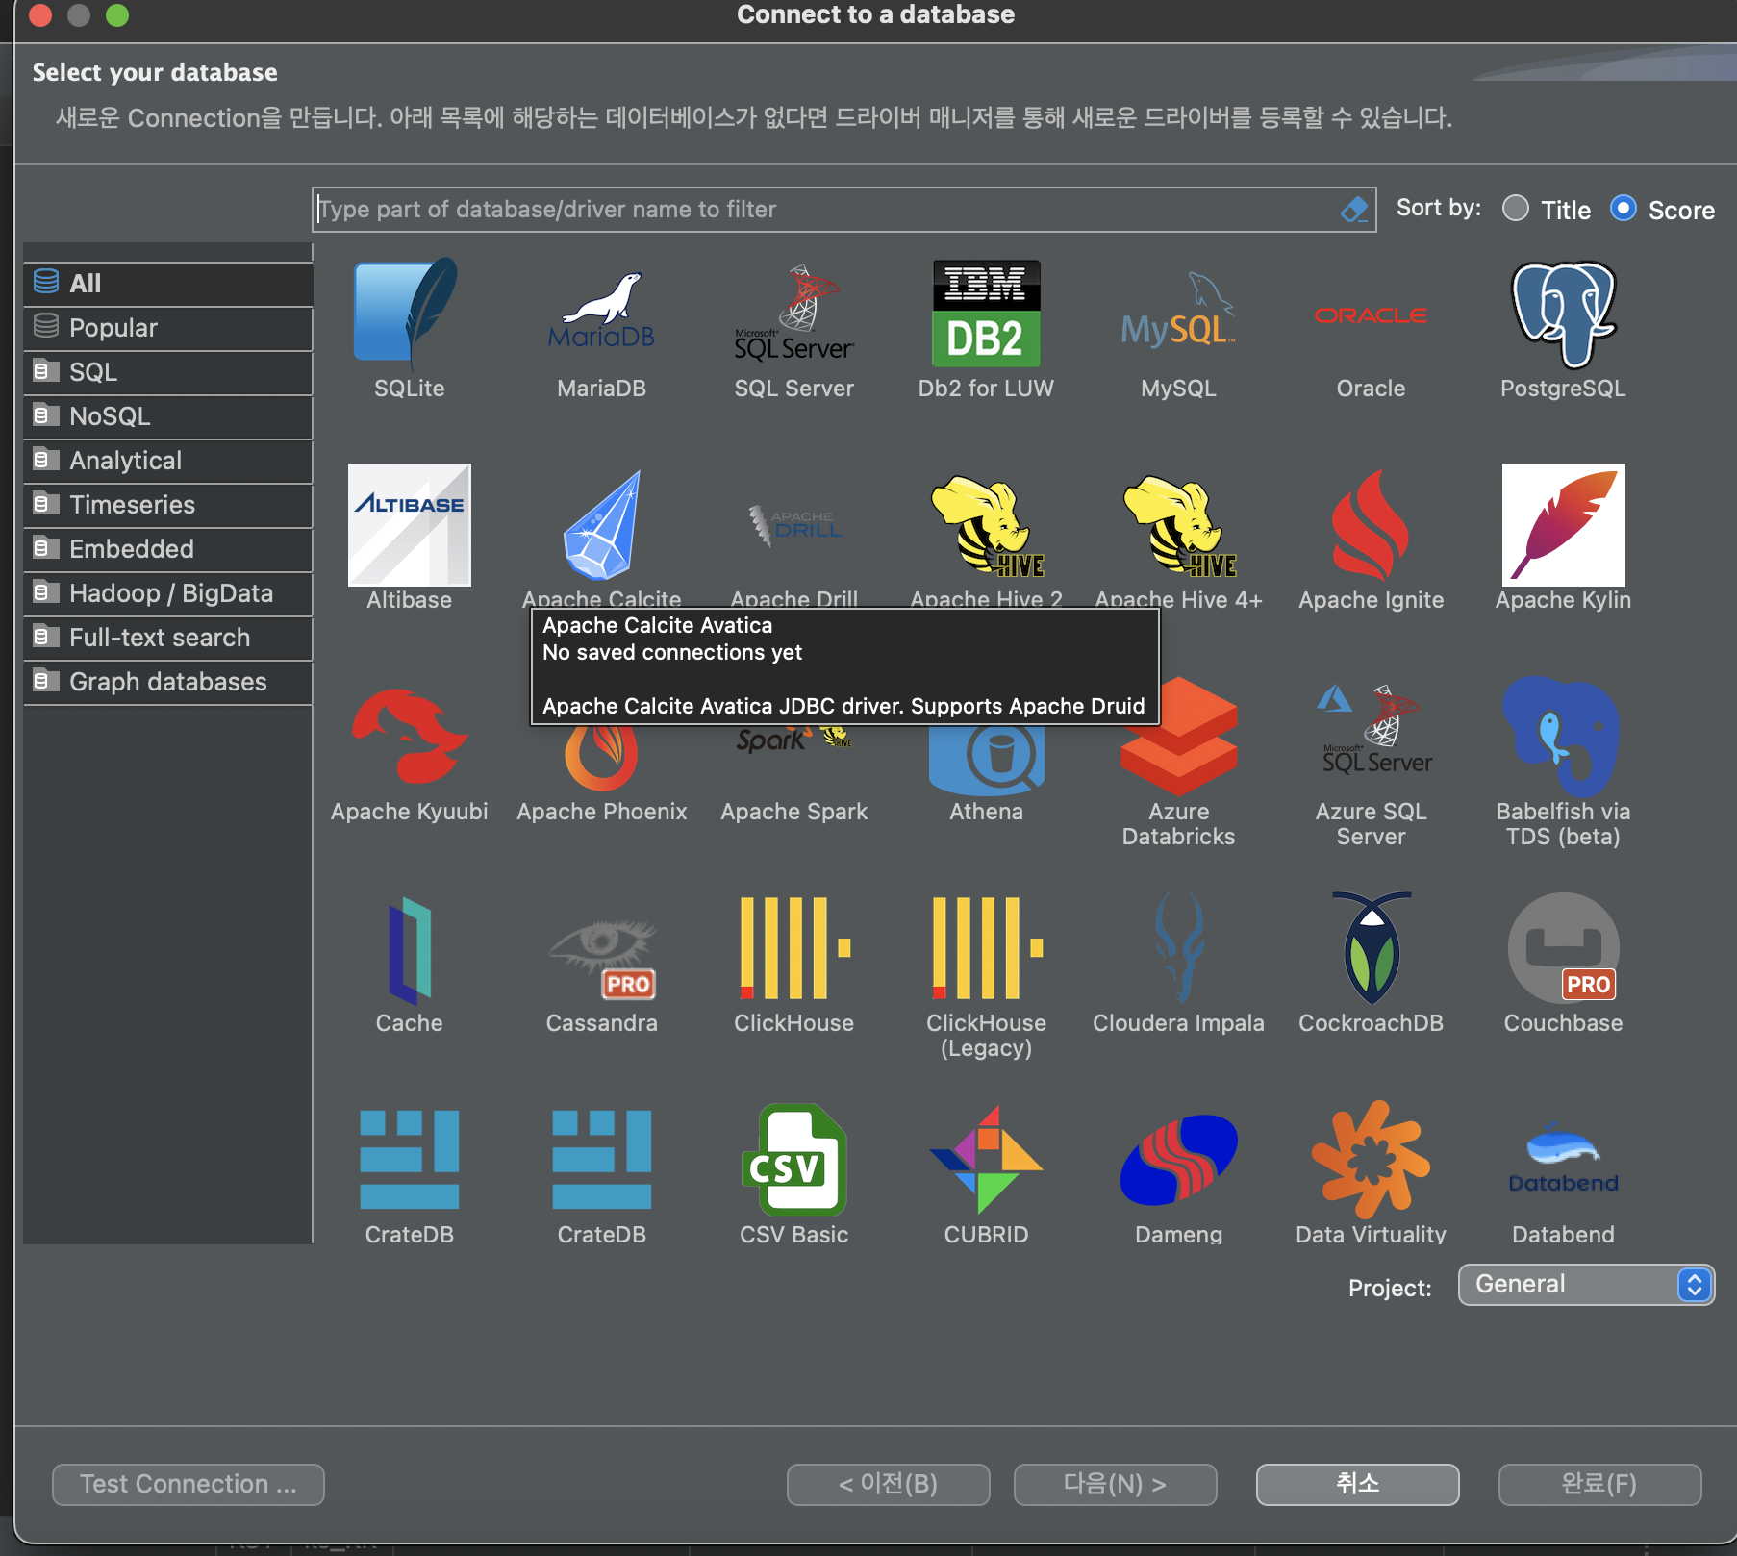Pick the Apache Drill icon
The height and width of the screenshot is (1556, 1737).
point(793,525)
